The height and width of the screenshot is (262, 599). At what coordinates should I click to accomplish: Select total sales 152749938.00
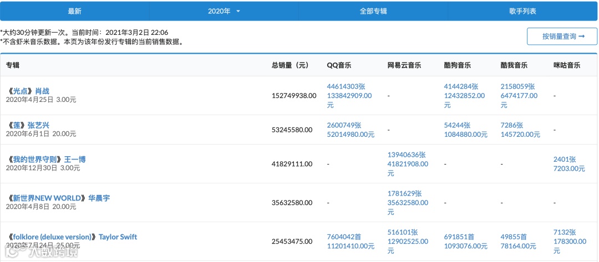tap(294, 96)
